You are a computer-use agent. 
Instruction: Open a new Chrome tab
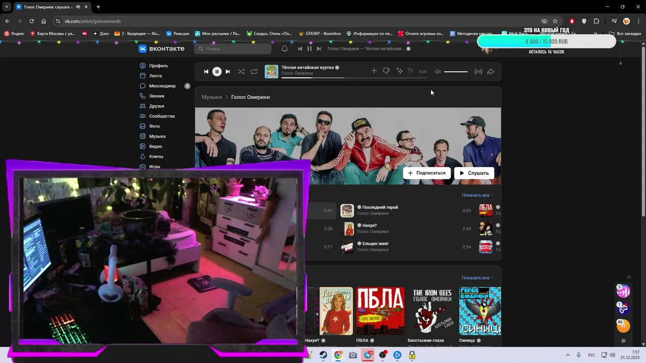pos(98,7)
